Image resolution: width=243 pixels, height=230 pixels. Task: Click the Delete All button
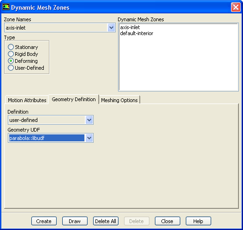[106, 221]
